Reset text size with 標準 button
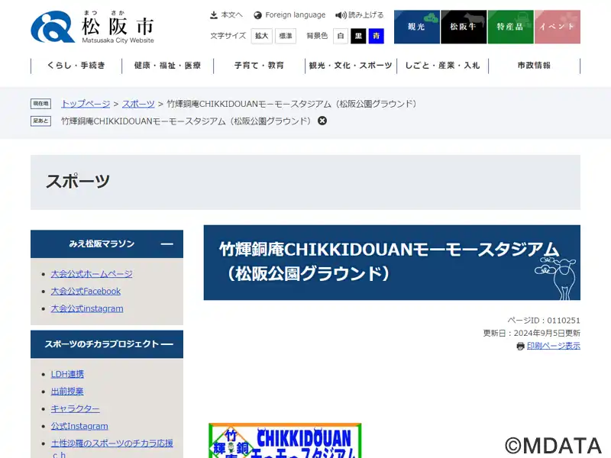Screen dimensions: 611x458 click(x=286, y=36)
